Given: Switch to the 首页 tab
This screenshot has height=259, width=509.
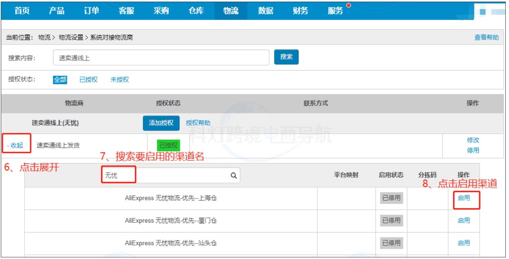Looking at the screenshot, I should coord(21,11).
